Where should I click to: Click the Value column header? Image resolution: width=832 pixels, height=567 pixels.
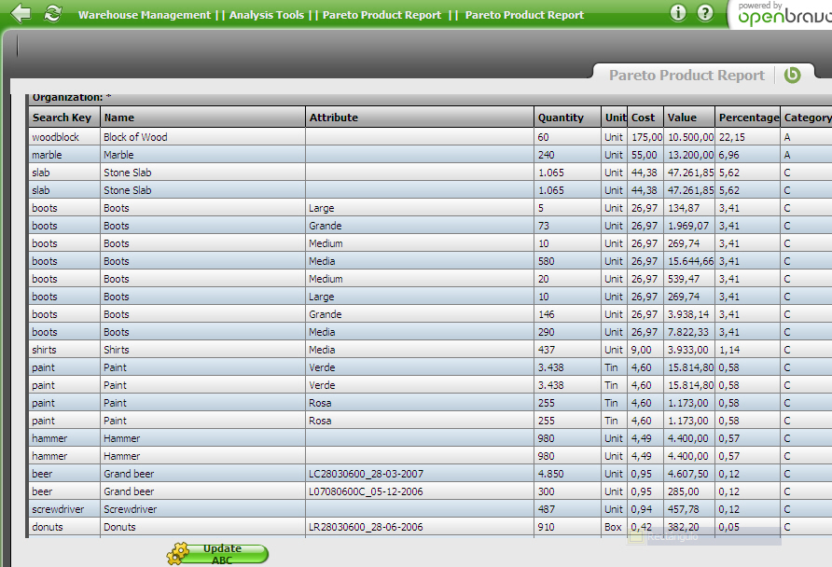[x=682, y=118]
